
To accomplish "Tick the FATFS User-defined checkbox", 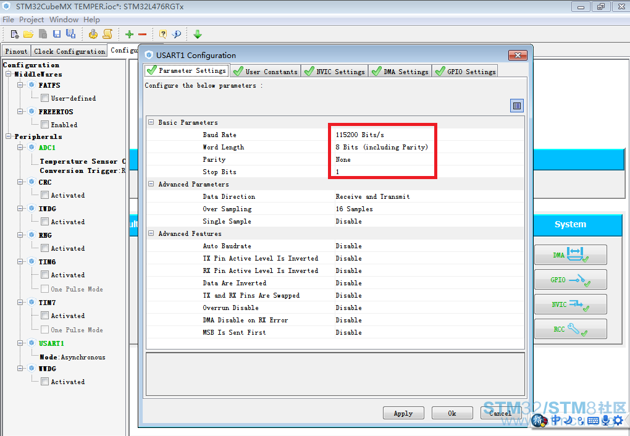I will coord(45,98).
